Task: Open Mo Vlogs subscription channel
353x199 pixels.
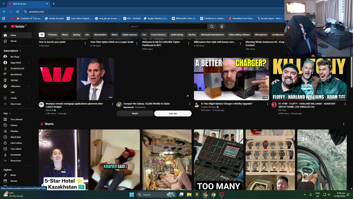Action: pos(17,57)
